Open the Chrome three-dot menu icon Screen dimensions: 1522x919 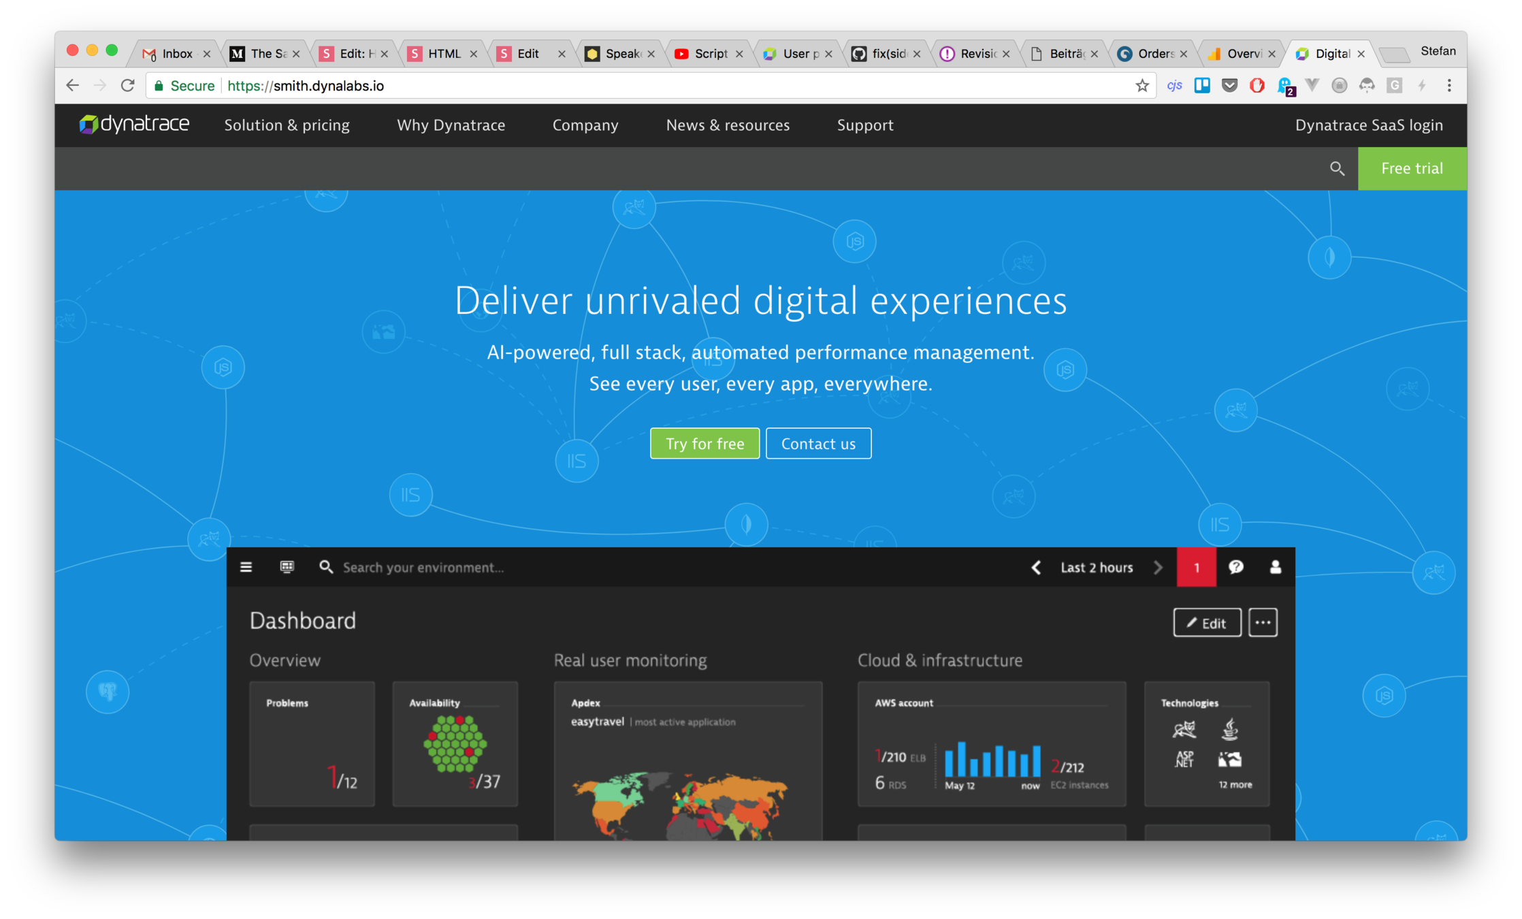pos(1449,86)
